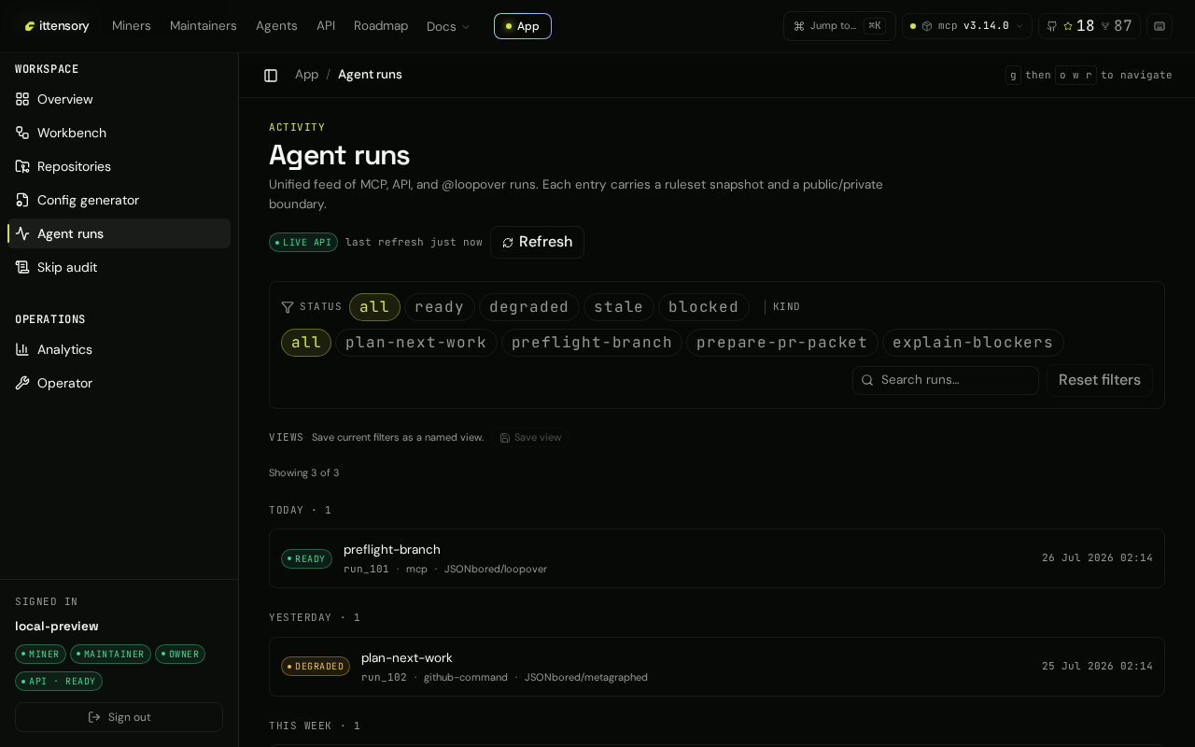1195x747 pixels.
Task: Click the LIVE API badge
Action: click(303, 243)
